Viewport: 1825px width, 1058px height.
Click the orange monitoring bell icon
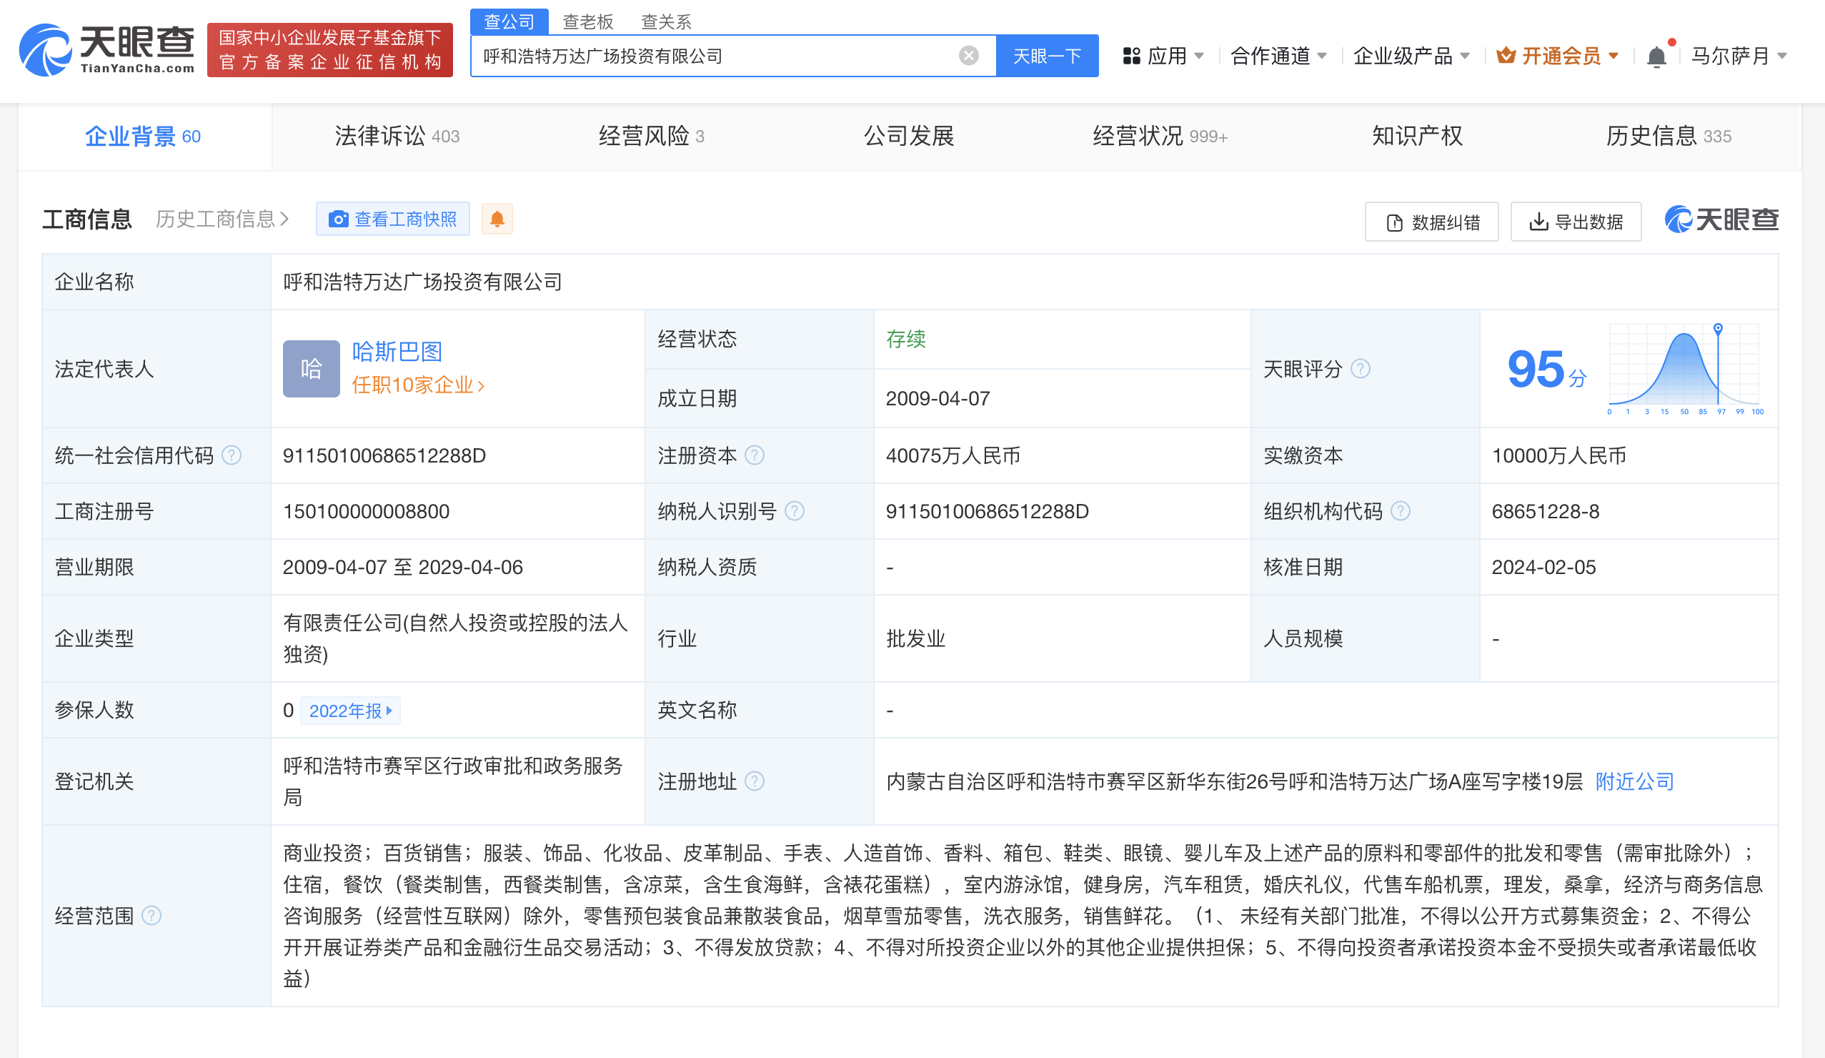(x=497, y=219)
